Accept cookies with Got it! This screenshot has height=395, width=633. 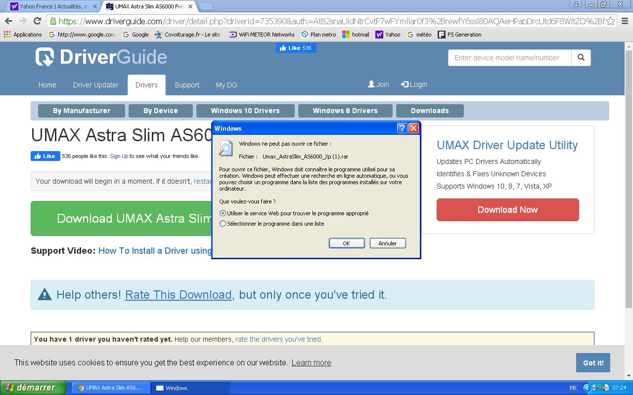pyautogui.click(x=593, y=363)
